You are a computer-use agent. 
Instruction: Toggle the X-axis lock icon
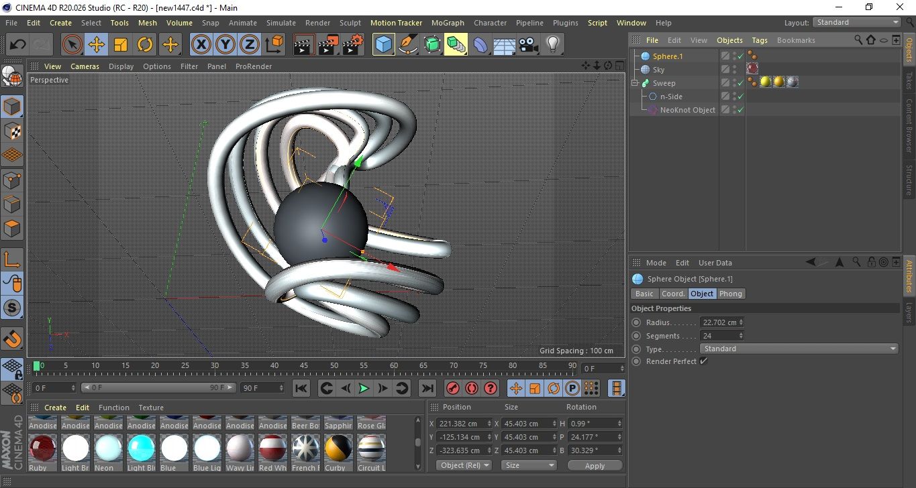(x=201, y=45)
